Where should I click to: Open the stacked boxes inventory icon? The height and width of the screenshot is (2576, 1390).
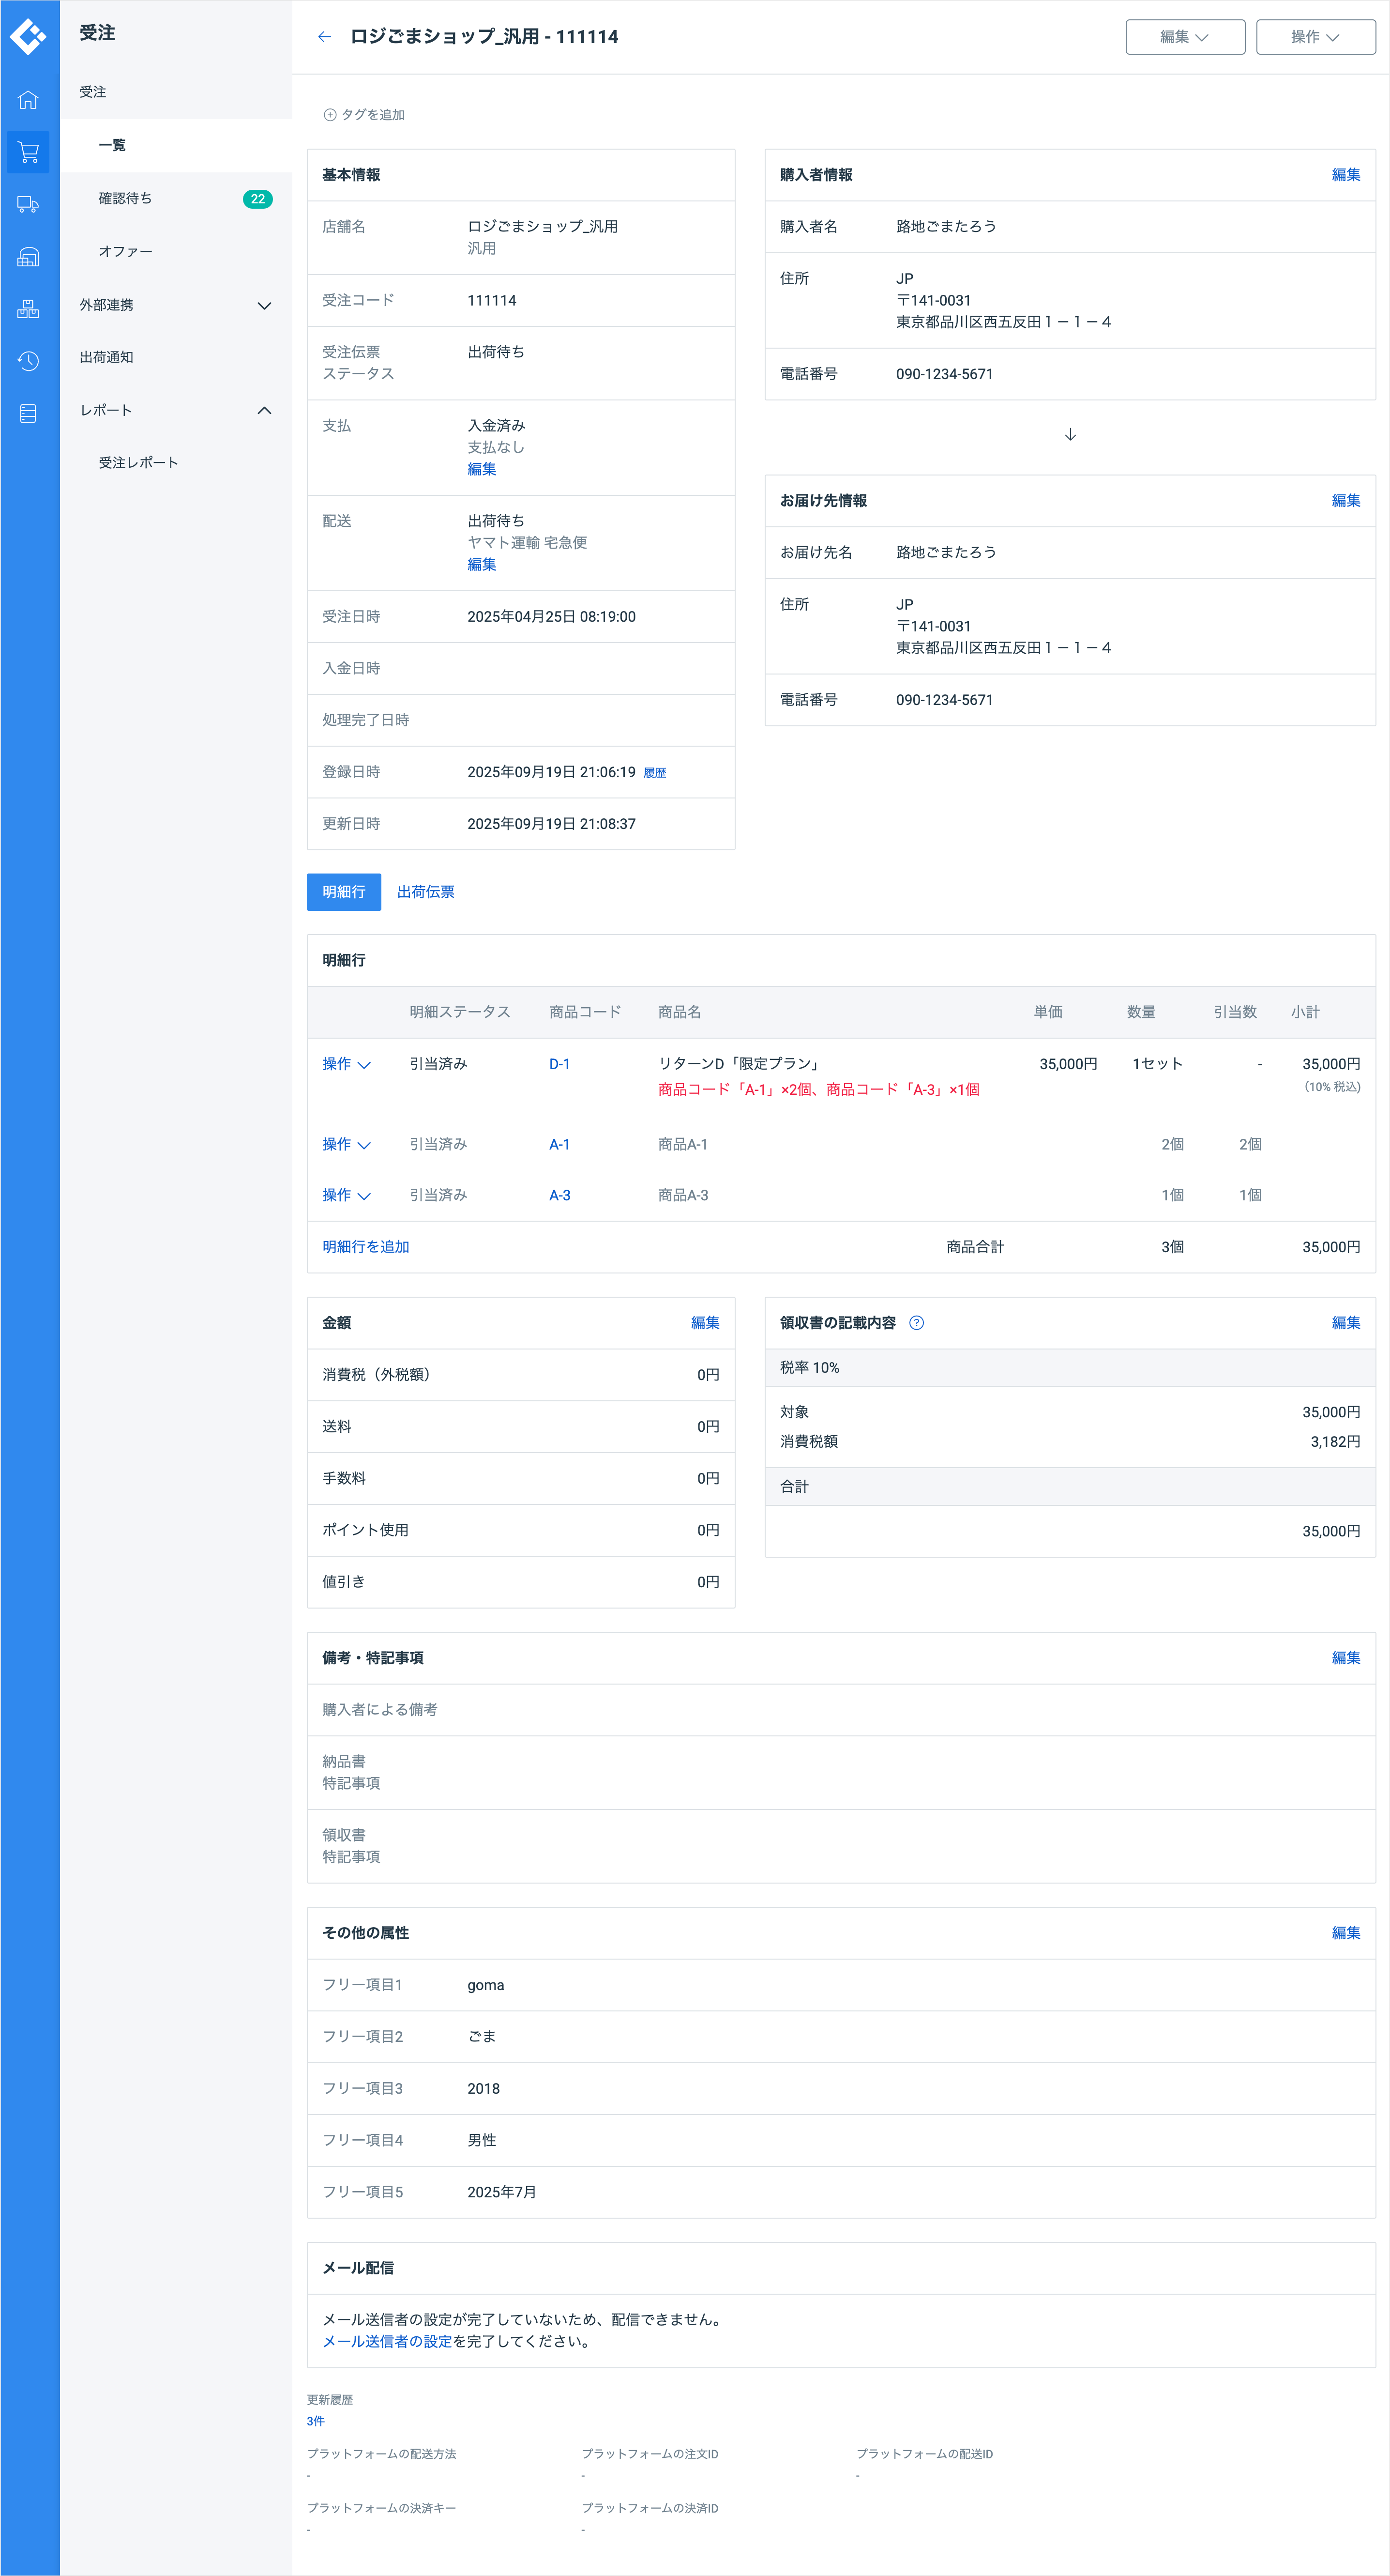click(x=28, y=309)
